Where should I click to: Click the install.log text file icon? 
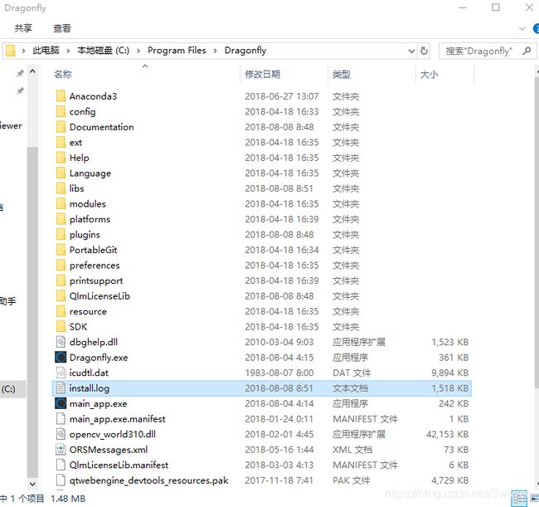[x=61, y=388]
